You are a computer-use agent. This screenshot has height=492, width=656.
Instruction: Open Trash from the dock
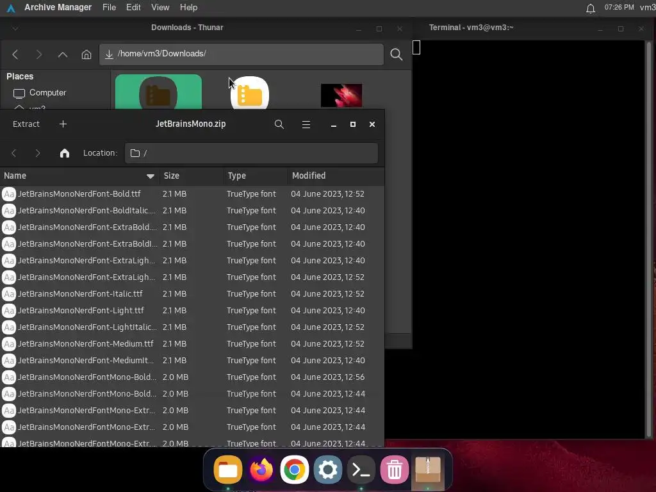click(394, 470)
